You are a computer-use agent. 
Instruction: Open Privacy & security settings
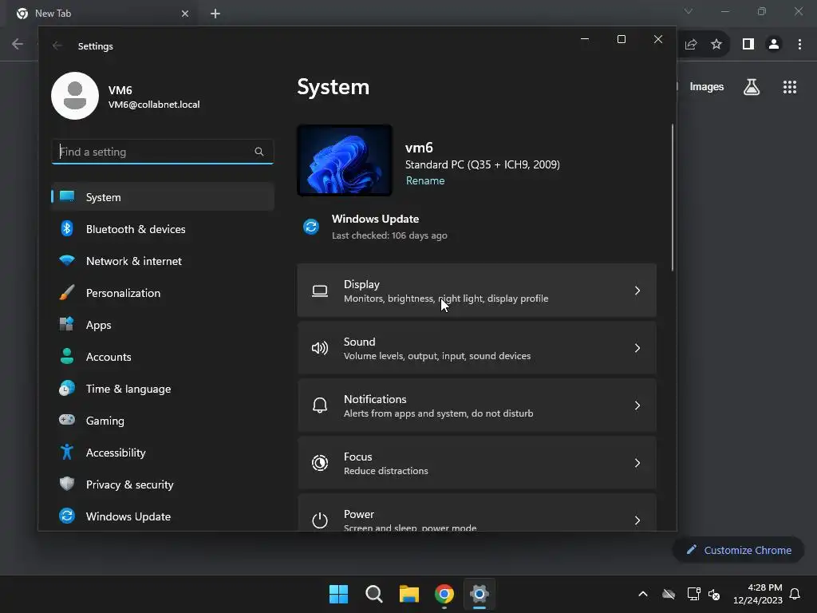[x=163, y=484]
